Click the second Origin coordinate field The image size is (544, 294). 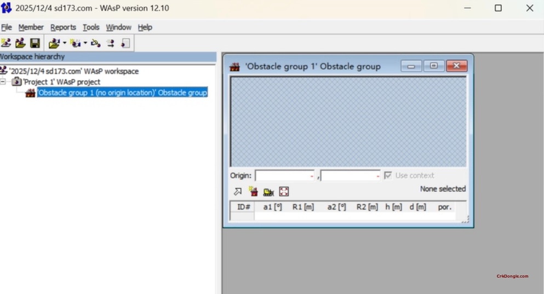(350, 176)
